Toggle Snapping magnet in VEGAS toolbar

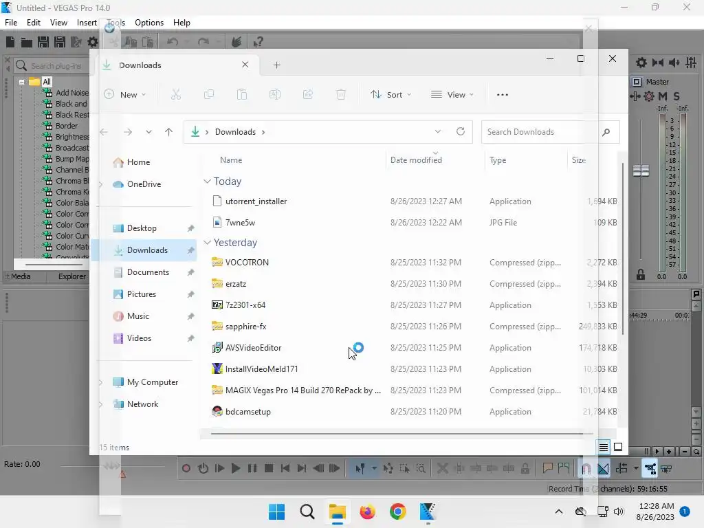pyautogui.click(x=586, y=469)
